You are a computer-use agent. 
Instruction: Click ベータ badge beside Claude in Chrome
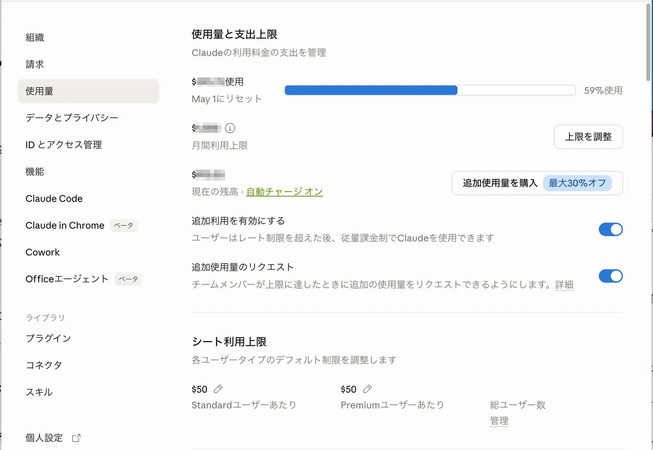(124, 226)
